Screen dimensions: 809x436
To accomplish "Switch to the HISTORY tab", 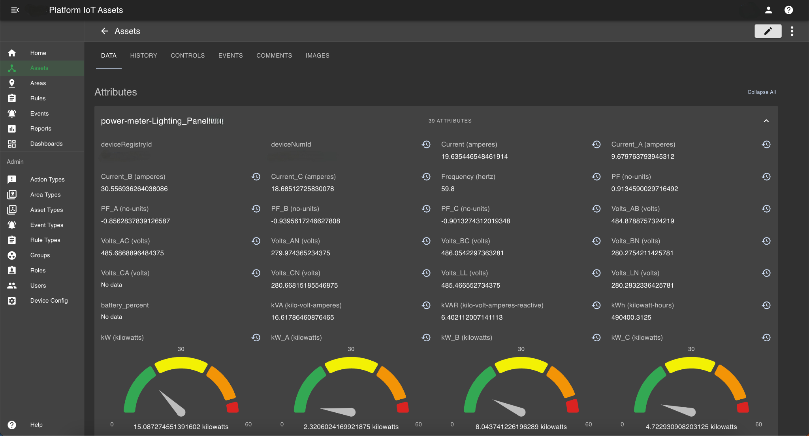I will click(143, 56).
